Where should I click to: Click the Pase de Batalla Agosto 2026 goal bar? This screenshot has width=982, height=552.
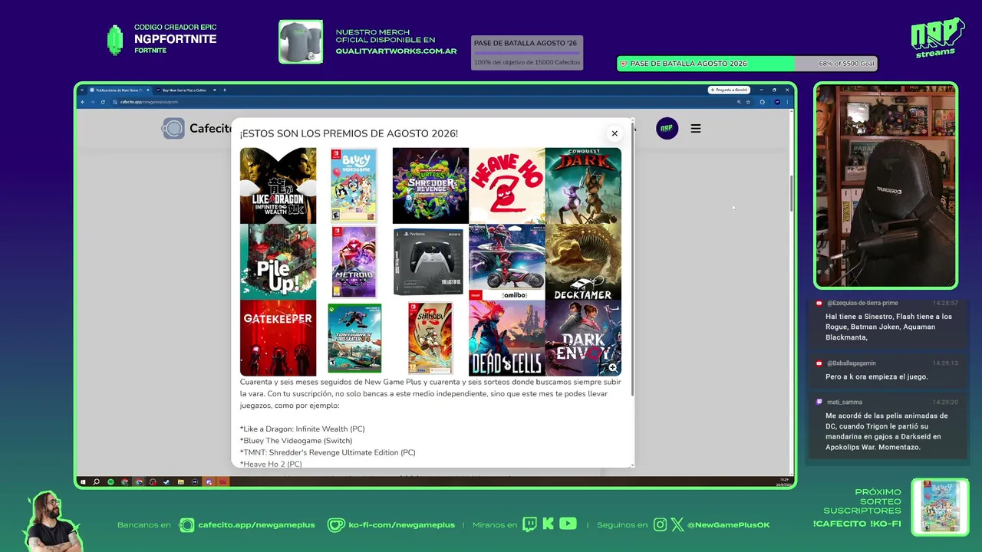pos(746,64)
